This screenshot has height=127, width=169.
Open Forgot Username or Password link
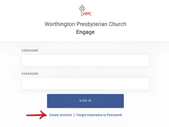click(99, 115)
